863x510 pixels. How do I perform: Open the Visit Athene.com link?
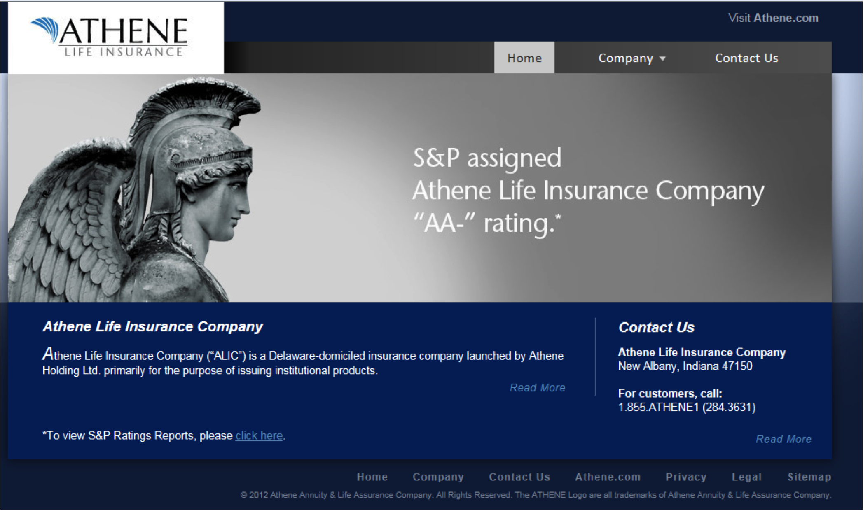[773, 18]
